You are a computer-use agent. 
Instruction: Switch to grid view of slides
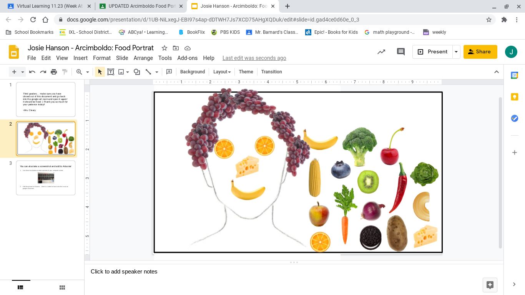coord(62,287)
